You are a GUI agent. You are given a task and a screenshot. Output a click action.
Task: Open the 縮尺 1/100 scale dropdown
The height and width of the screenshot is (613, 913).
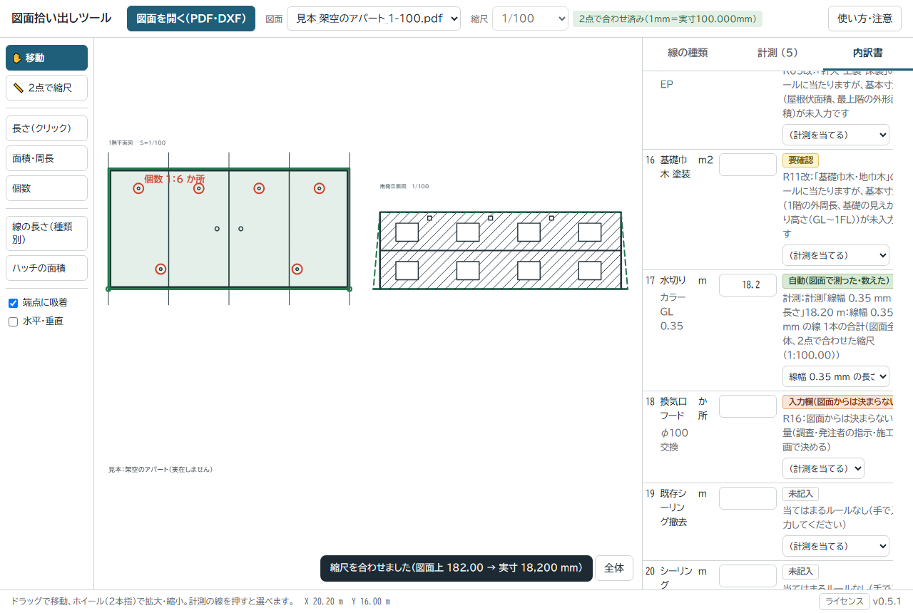[x=530, y=19]
